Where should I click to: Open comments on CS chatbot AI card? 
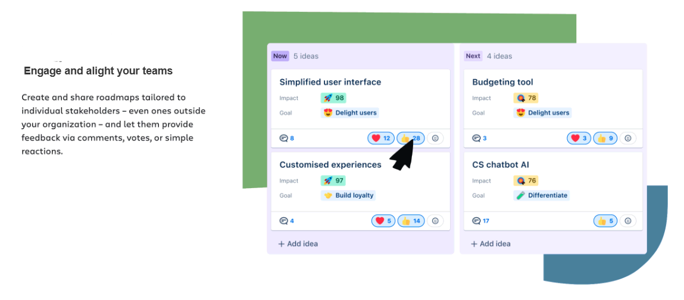click(481, 221)
